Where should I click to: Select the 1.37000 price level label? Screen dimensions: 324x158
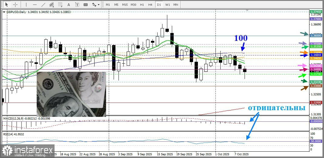(316, 19)
